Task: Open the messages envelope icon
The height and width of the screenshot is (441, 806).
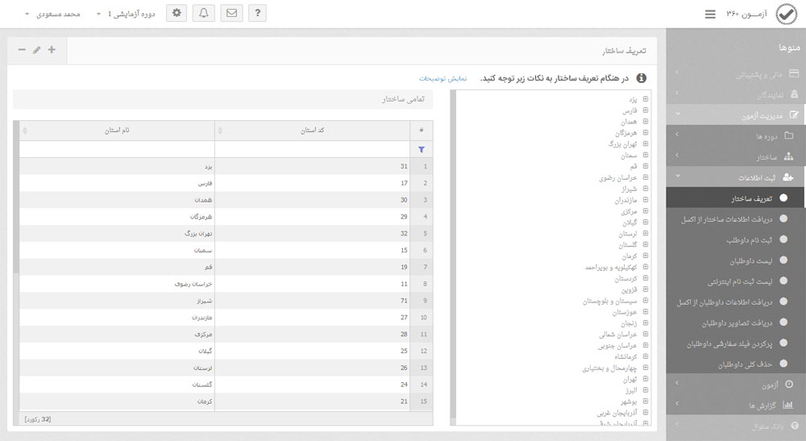Action: click(231, 14)
